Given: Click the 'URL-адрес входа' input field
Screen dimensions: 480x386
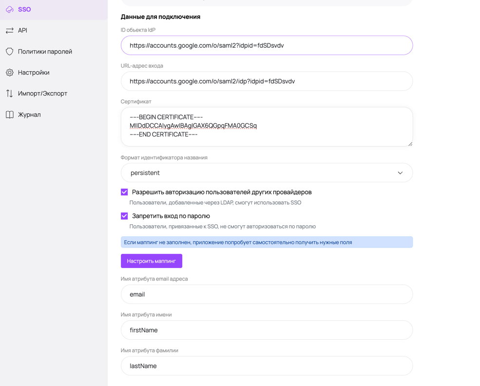Looking at the screenshot, I should coord(266,81).
